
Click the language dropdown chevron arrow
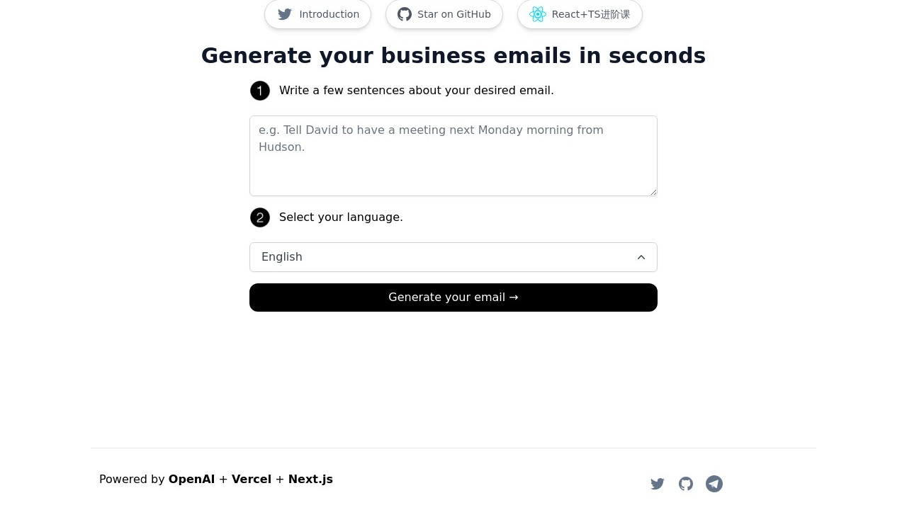641,257
